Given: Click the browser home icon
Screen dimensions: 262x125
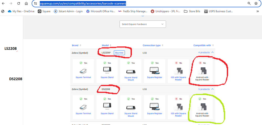Looking at the screenshot, I should point(26,3).
